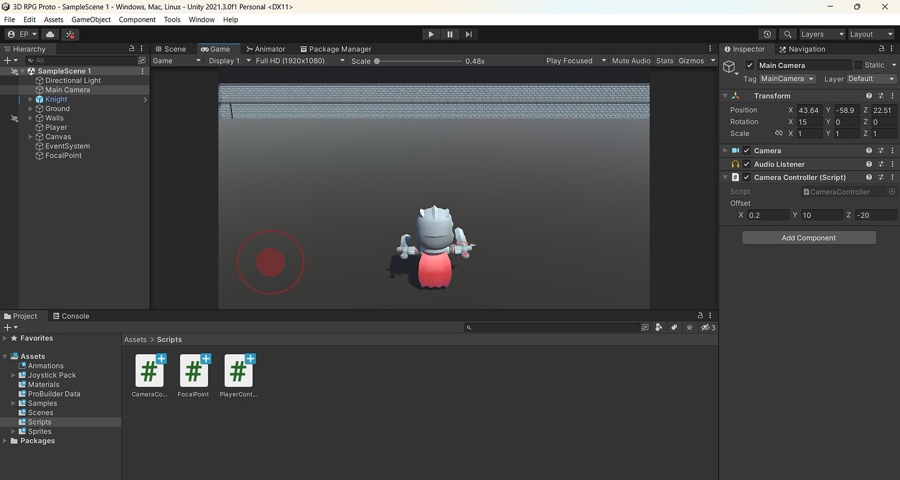The image size is (900, 480).
Task: Click the Main Camera game object icon
Action: (730, 67)
